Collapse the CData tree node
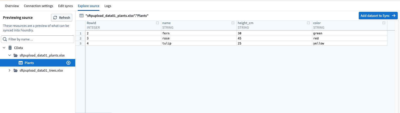400x113 pixels. 4,48
